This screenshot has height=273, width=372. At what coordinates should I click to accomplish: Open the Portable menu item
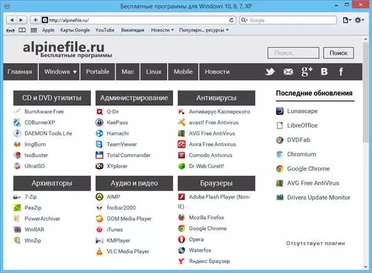(98, 72)
